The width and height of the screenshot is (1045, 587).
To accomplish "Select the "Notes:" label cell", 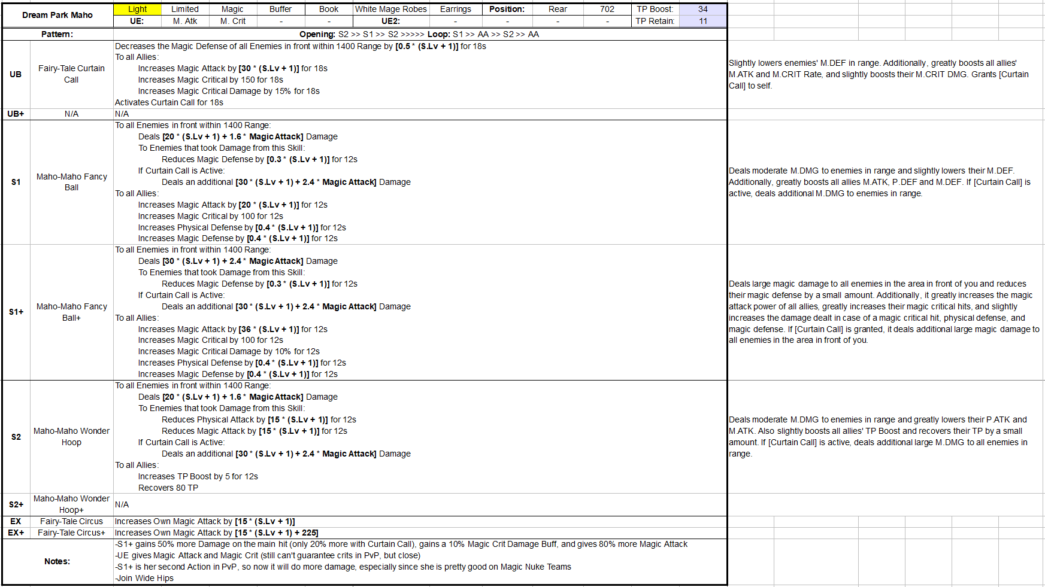I will 57,561.
